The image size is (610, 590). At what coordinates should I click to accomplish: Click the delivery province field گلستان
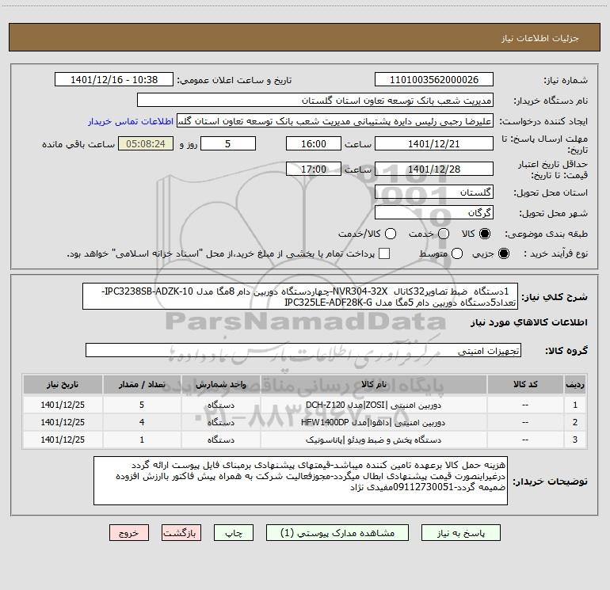point(434,192)
